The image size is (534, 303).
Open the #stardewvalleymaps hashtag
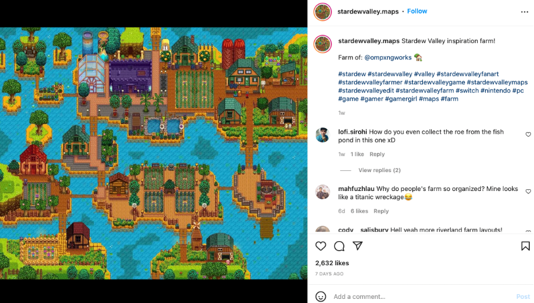tap(497, 82)
